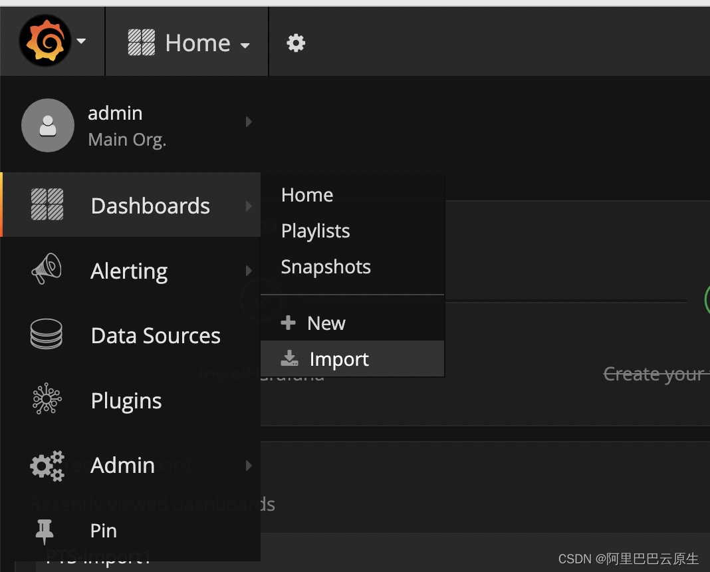Open dashboard settings gear icon

click(296, 43)
